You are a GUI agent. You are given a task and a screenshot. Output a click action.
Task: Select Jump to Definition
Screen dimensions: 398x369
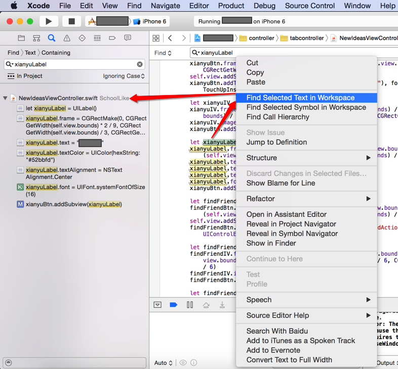306,142
